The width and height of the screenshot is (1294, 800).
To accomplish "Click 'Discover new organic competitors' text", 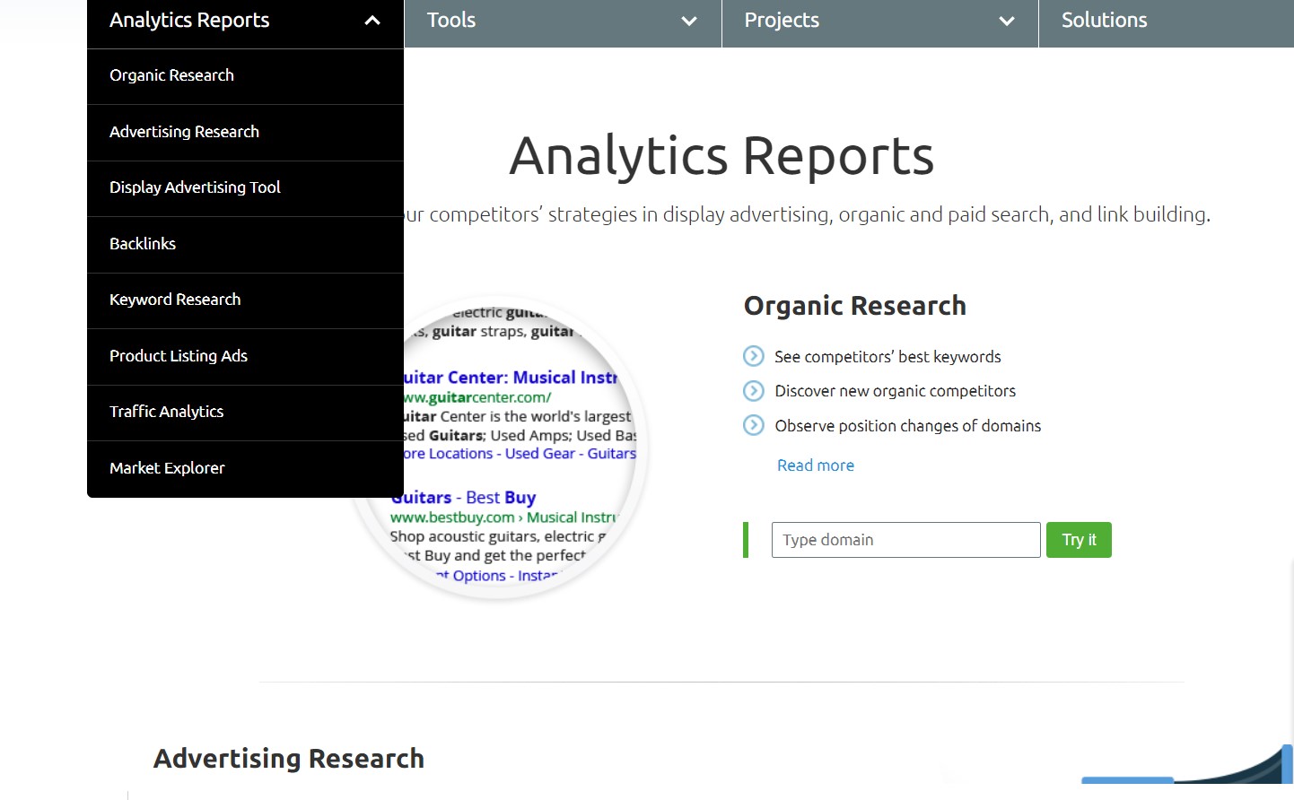I will click(x=896, y=391).
